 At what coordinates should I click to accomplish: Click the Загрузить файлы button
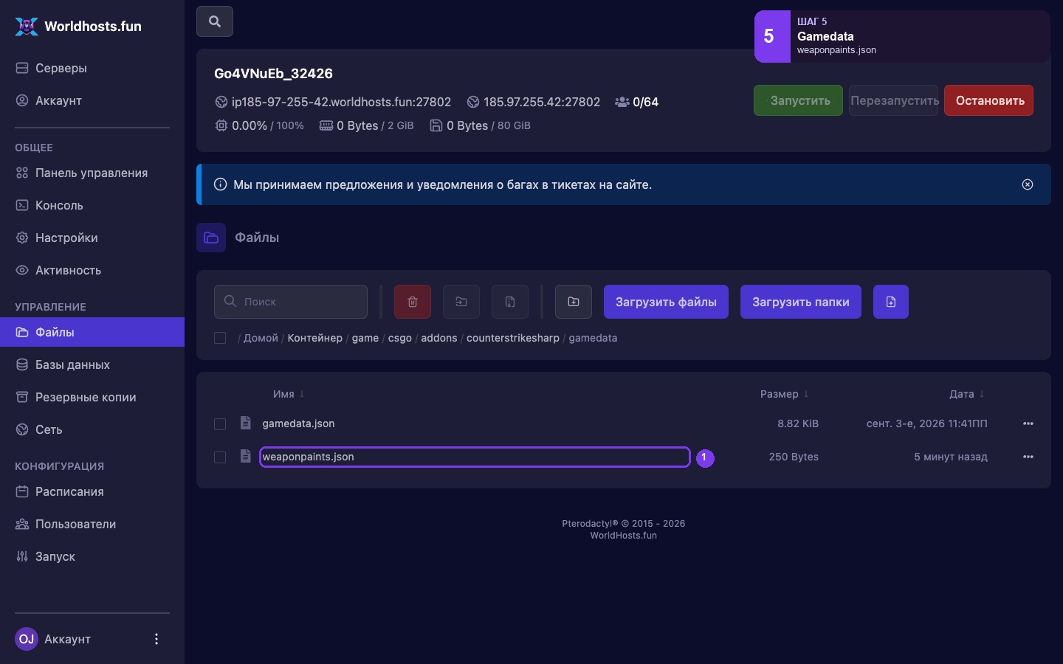[666, 302]
